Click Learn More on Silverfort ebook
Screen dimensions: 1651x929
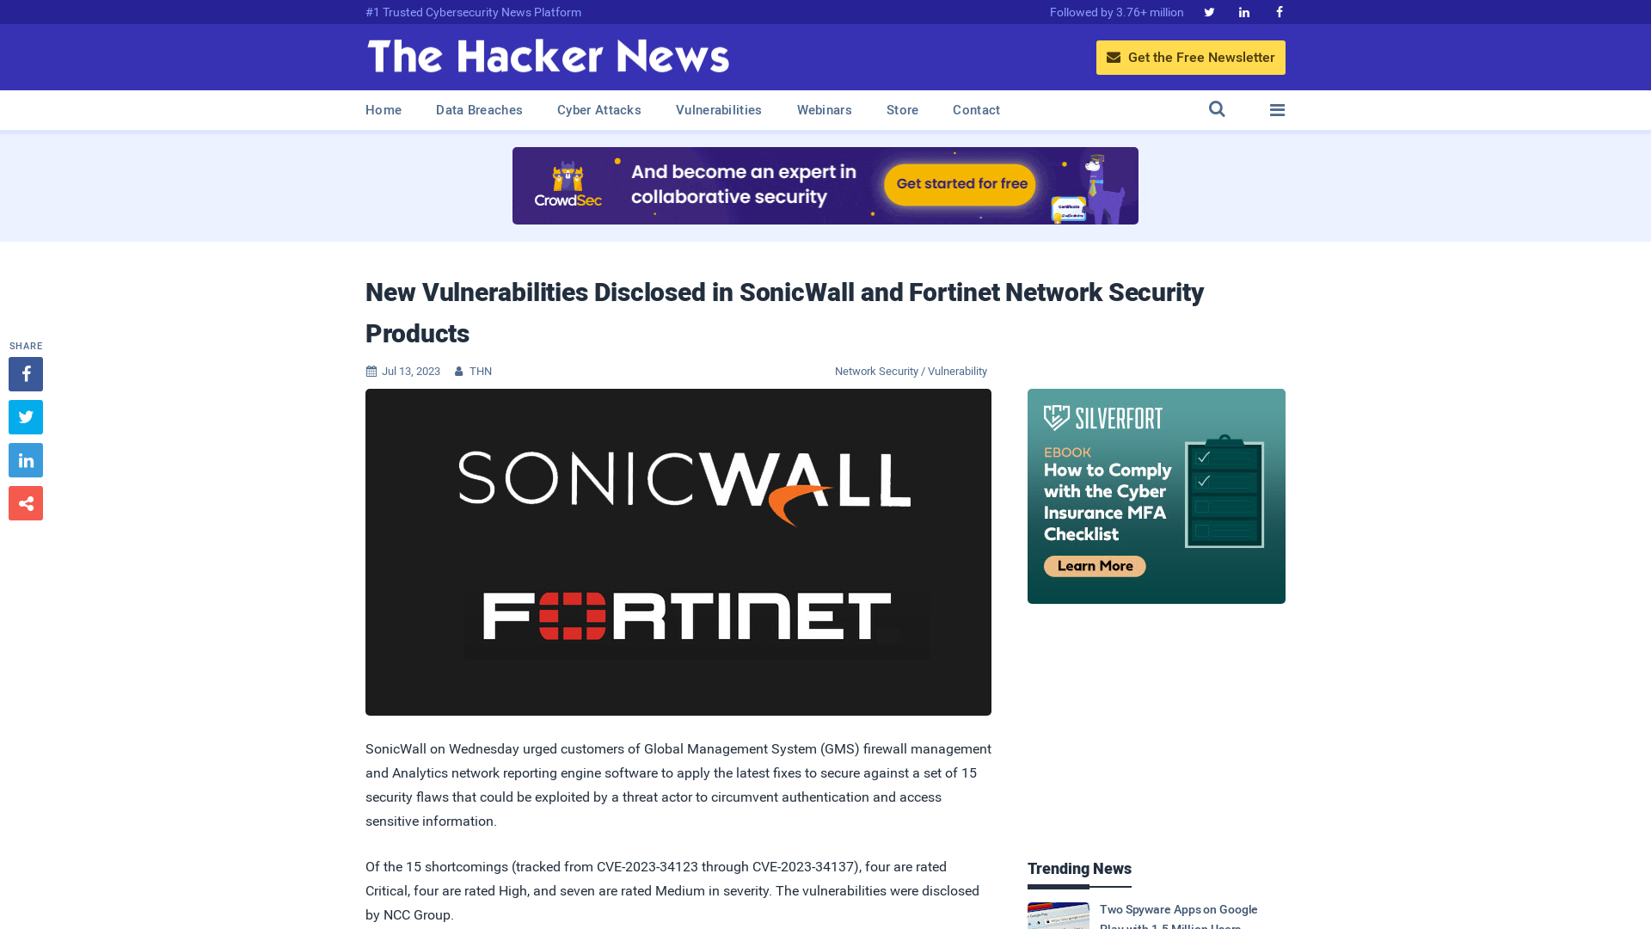click(1093, 566)
